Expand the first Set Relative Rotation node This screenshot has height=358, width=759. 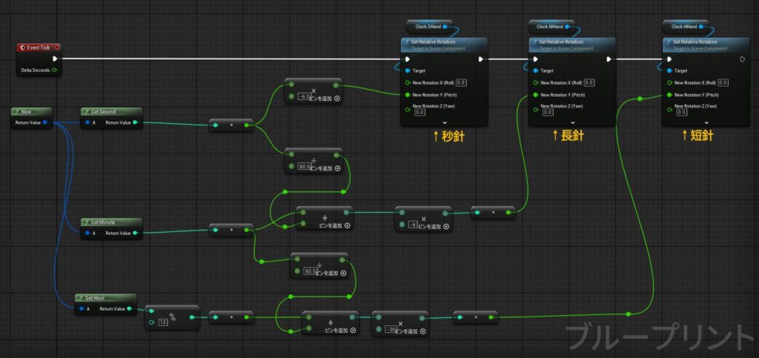point(445,122)
